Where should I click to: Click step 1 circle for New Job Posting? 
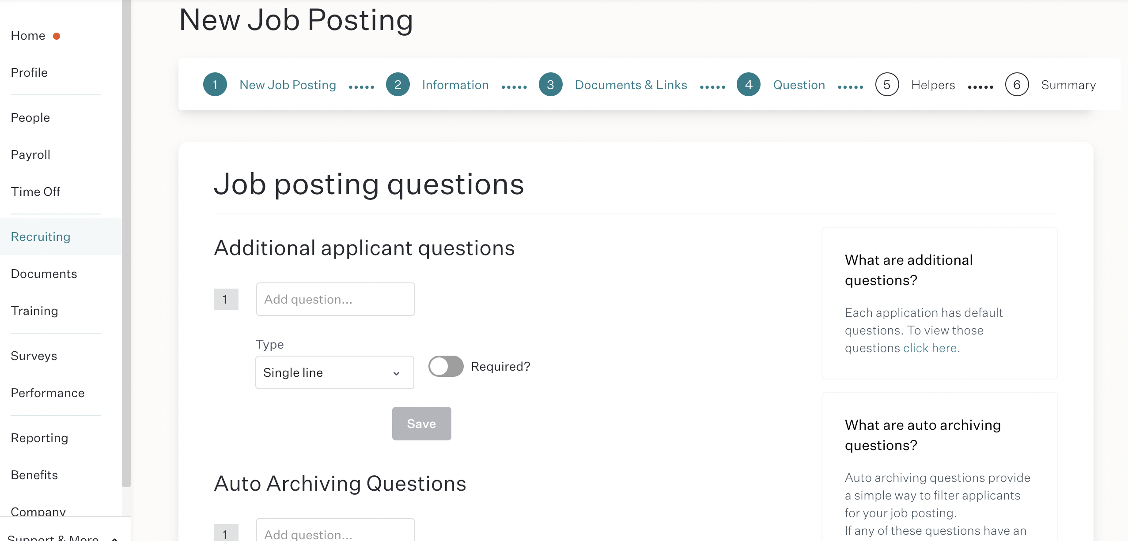pyautogui.click(x=215, y=85)
